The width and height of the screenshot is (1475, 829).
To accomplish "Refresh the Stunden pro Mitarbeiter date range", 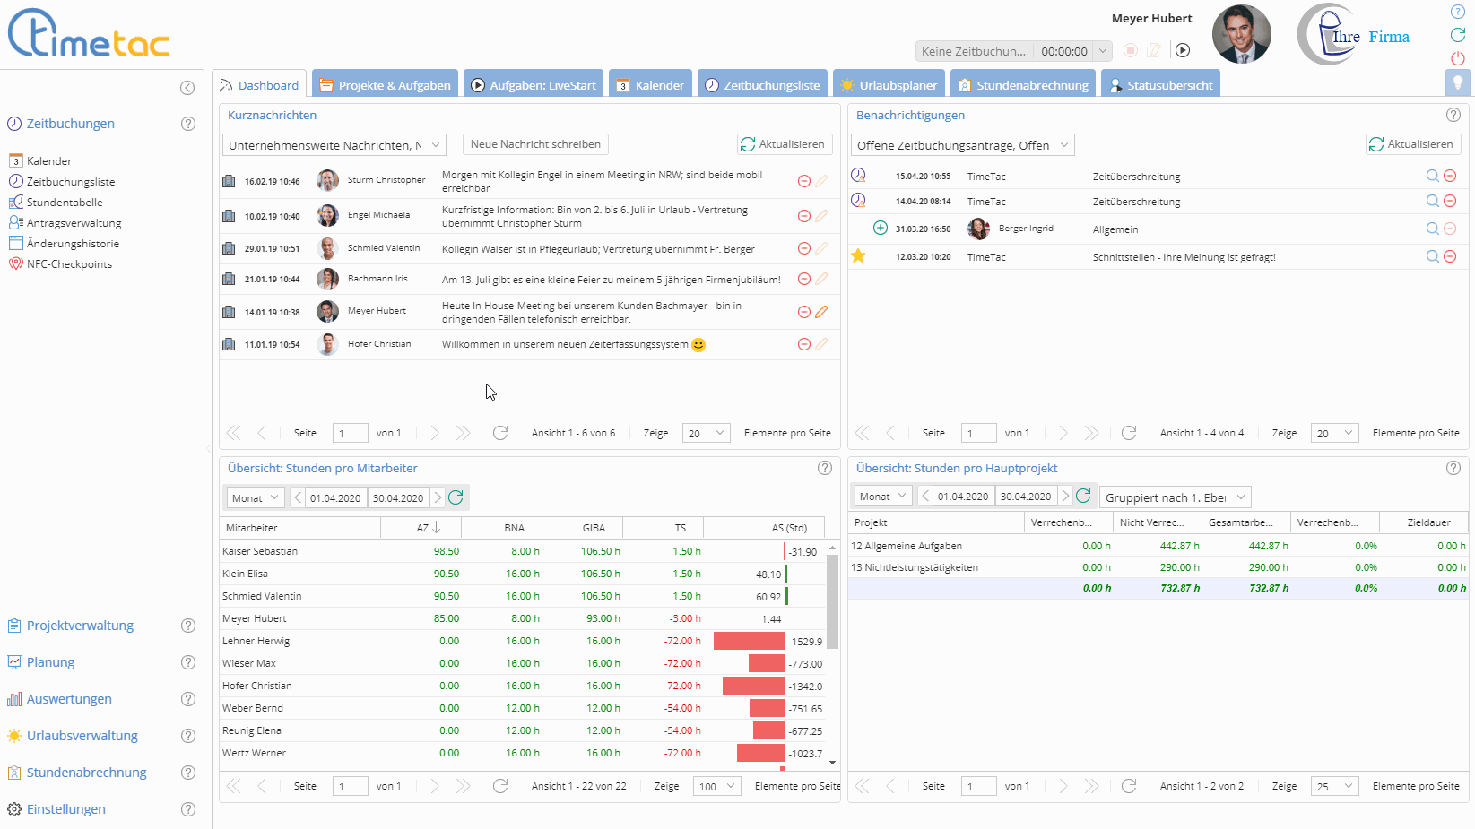I will point(456,497).
